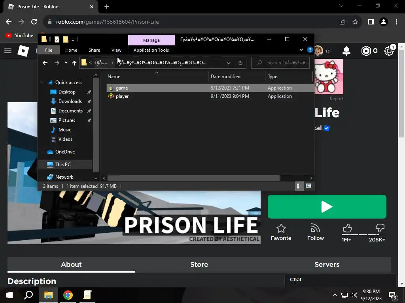Open Roblox notifications bell
This screenshot has width=405, height=303.
(x=346, y=51)
